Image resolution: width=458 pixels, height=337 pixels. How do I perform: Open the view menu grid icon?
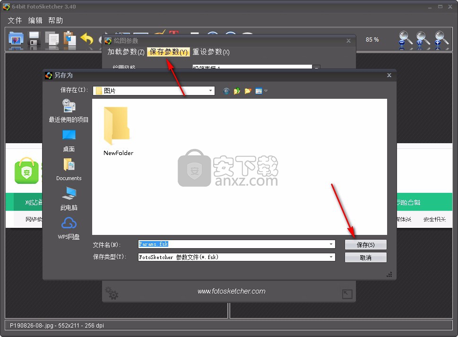(x=259, y=91)
